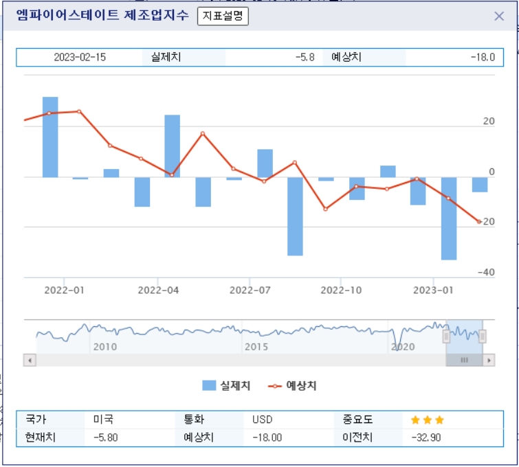Select the date text 2023-02-15
The image size is (519, 467).
pos(80,57)
